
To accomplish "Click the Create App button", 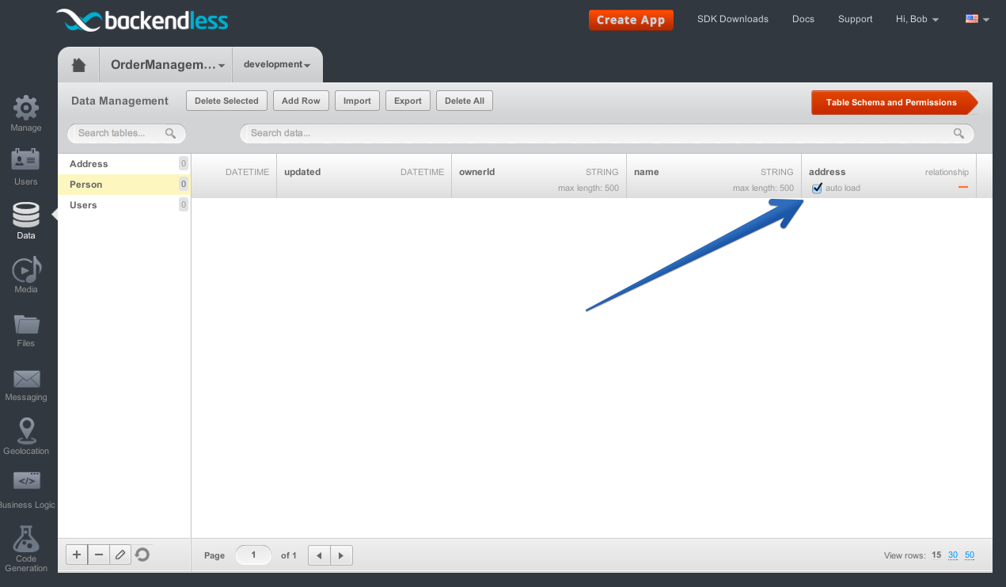I will (x=631, y=20).
